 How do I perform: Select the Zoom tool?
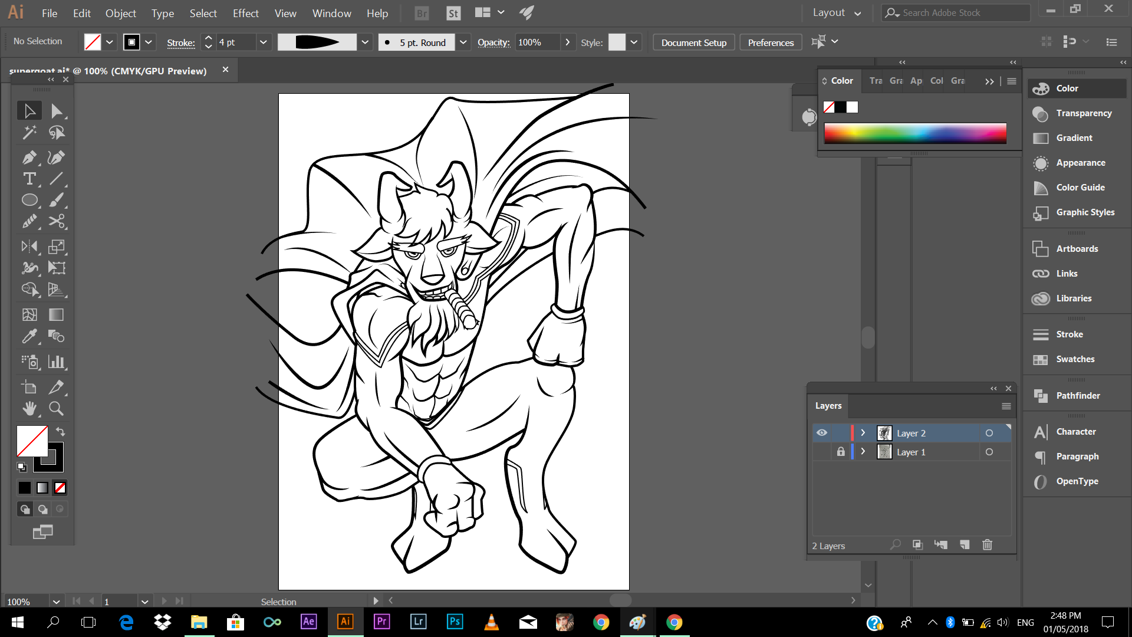tap(56, 408)
